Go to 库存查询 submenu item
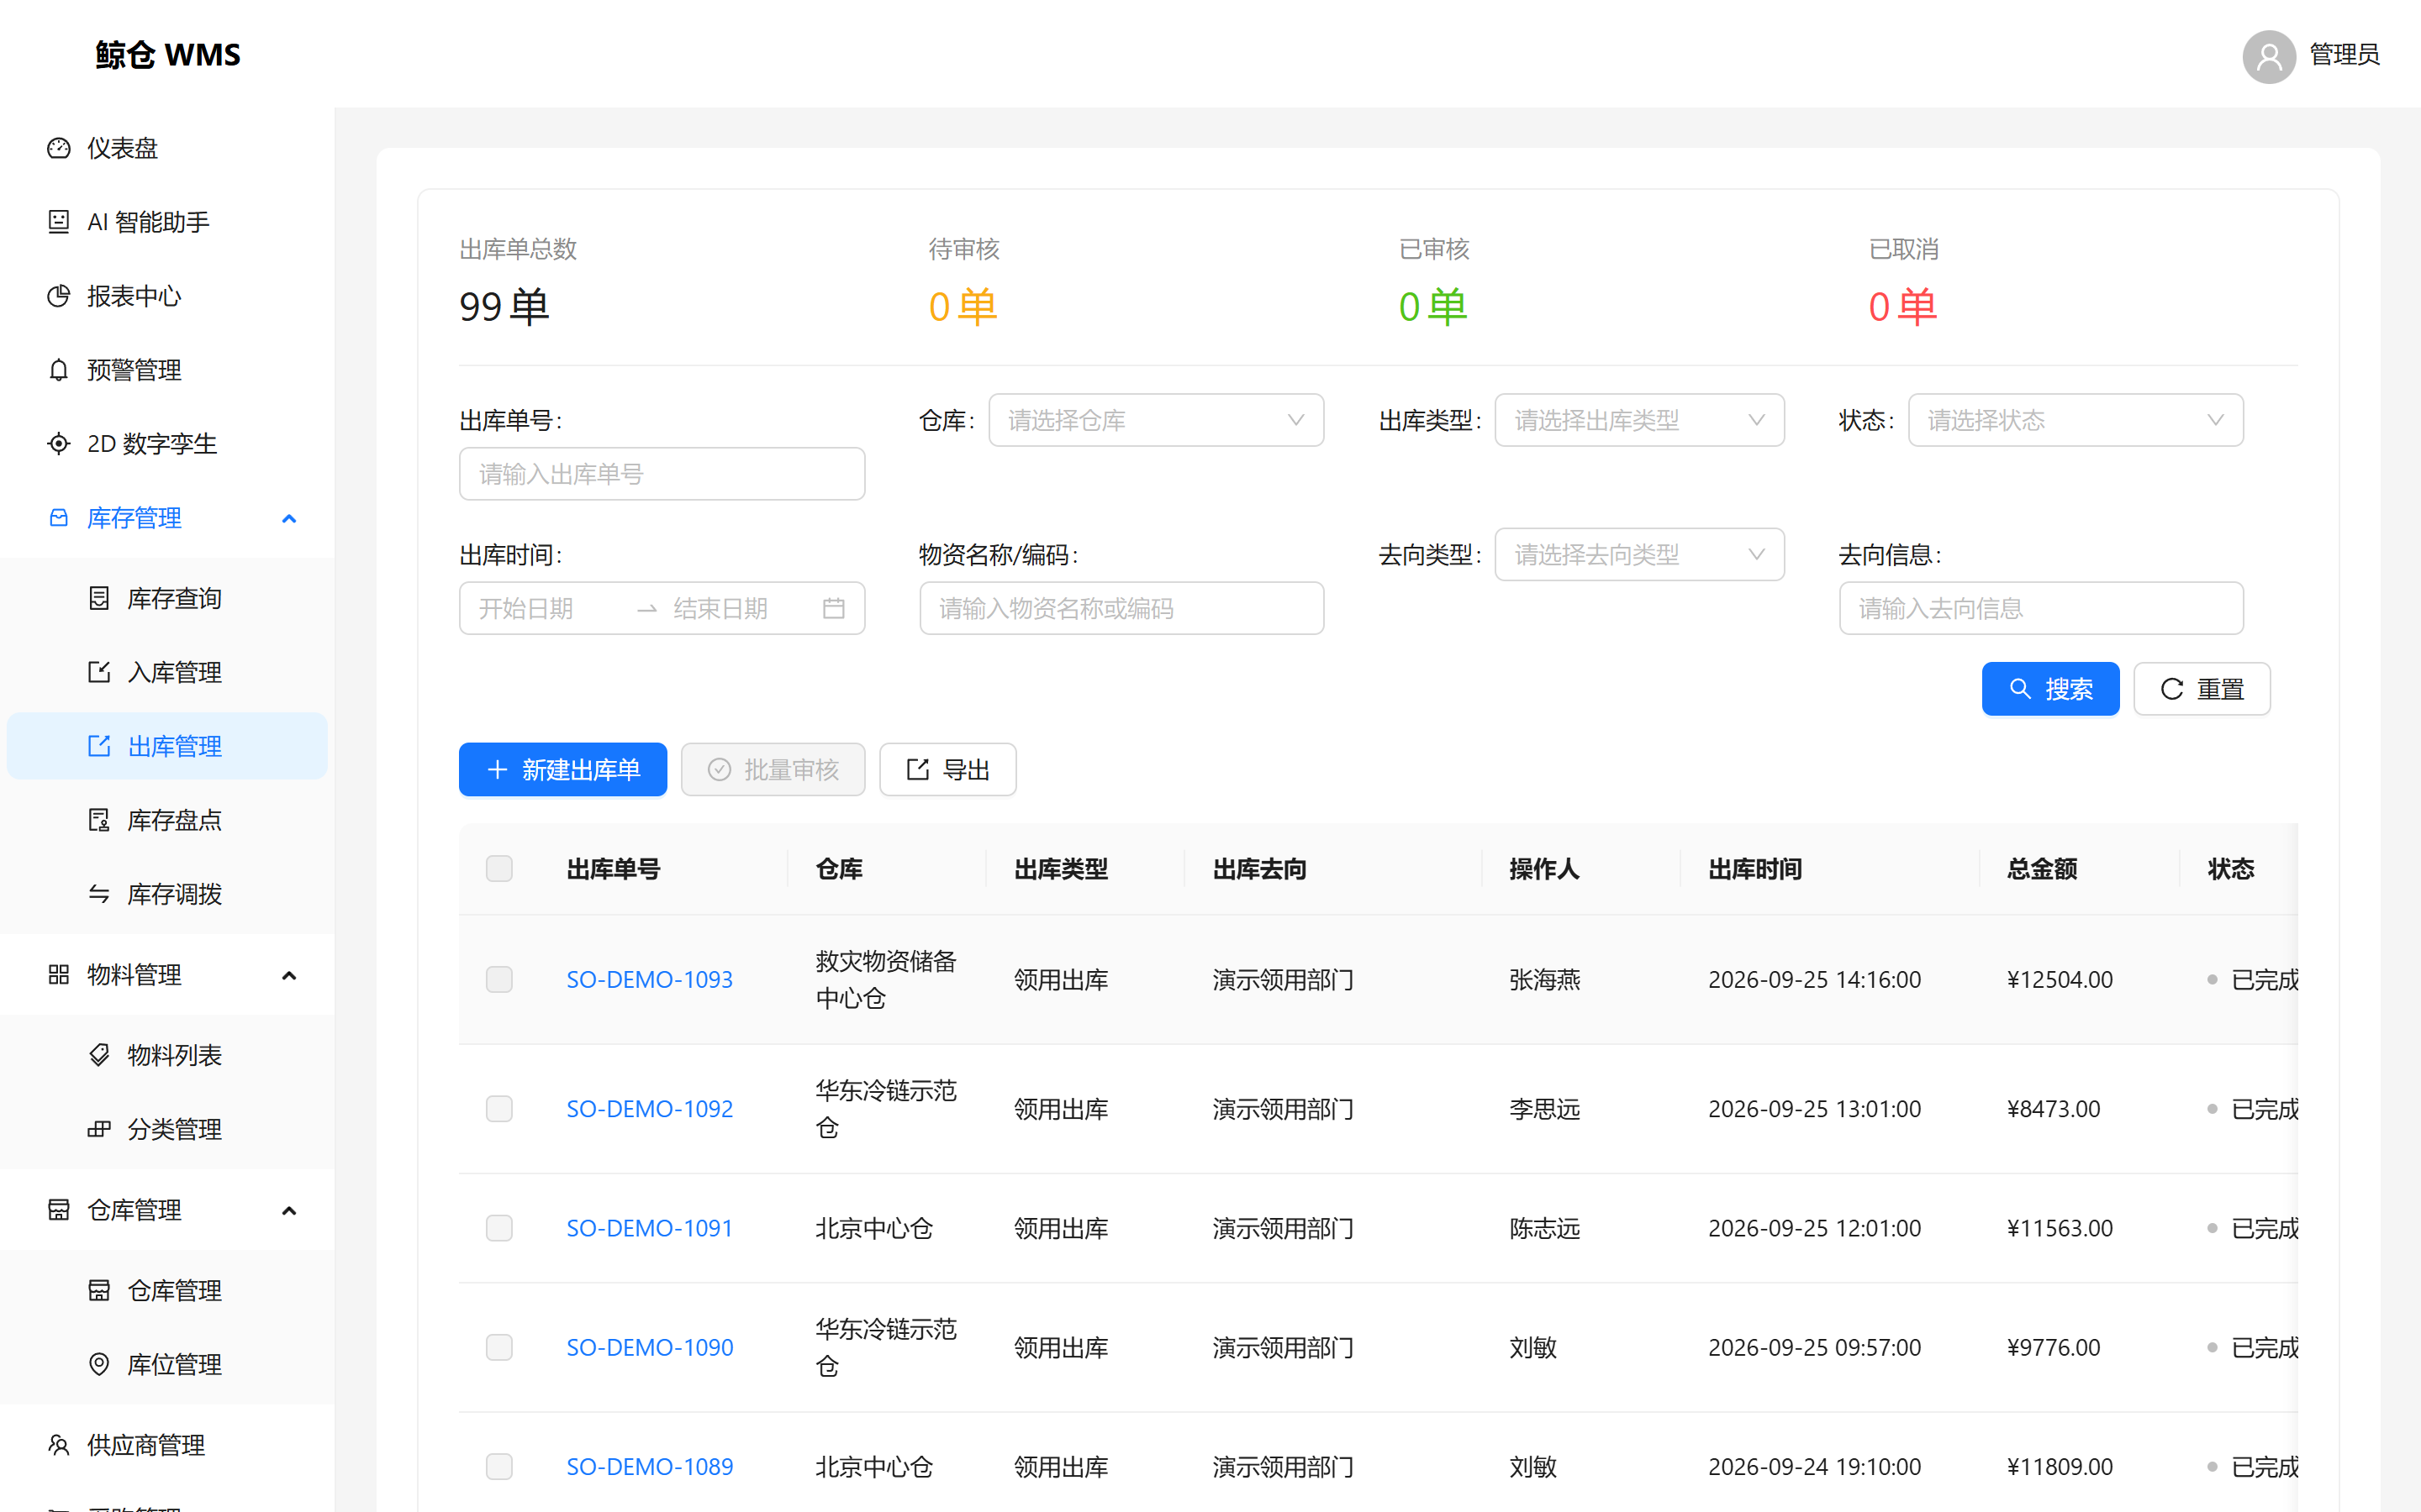Image resolution: width=2421 pixels, height=1512 pixels. pos(167,598)
